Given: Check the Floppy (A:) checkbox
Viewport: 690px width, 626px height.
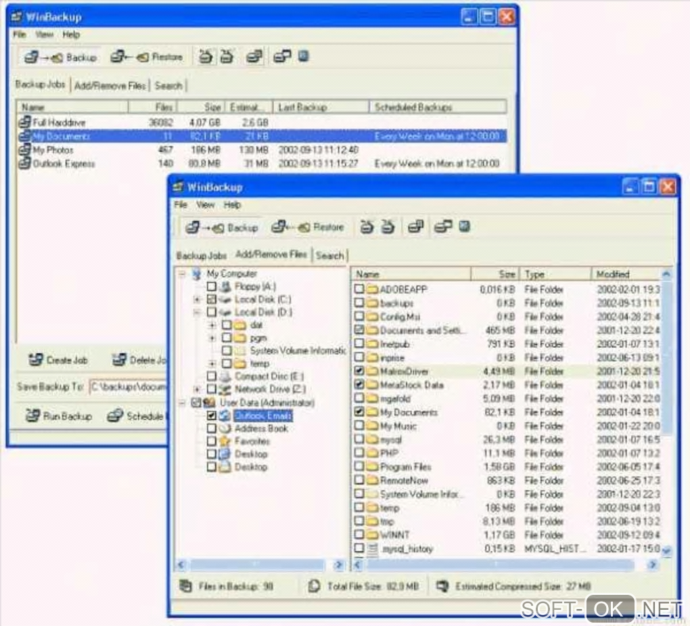Looking at the screenshot, I should tap(212, 286).
